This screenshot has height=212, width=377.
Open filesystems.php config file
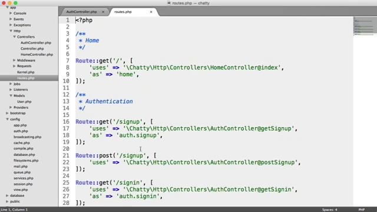(26, 160)
